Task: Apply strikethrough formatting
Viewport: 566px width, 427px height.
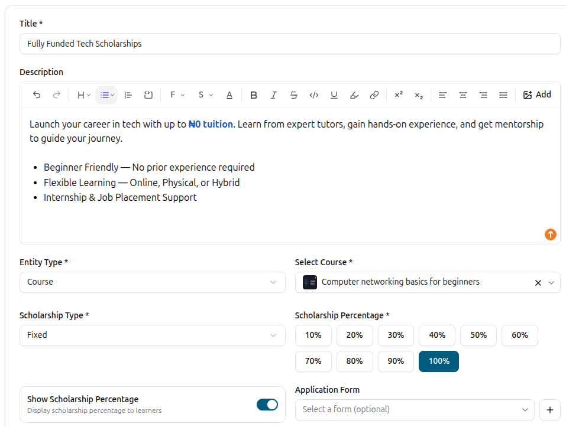Action: click(294, 95)
